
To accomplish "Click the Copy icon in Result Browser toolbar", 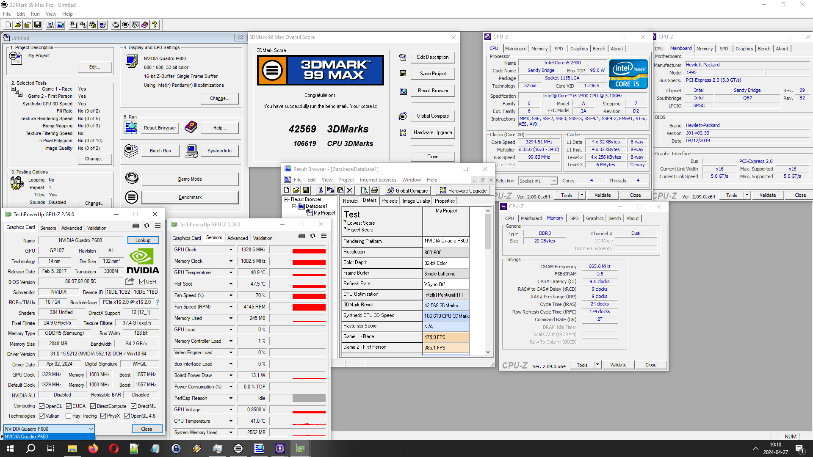I will click(x=330, y=190).
